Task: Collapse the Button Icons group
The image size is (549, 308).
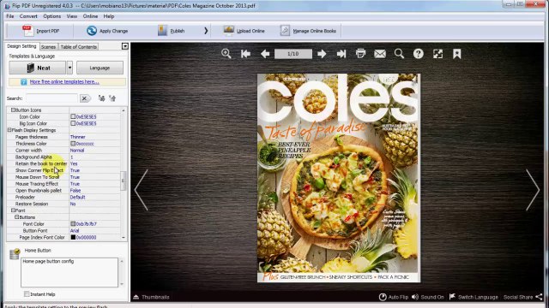Action: click(x=13, y=110)
